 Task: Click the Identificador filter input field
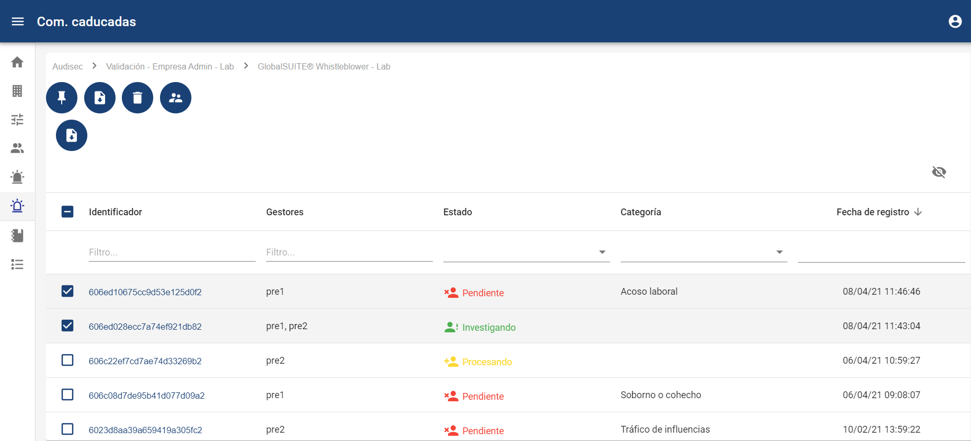click(172, 252)
